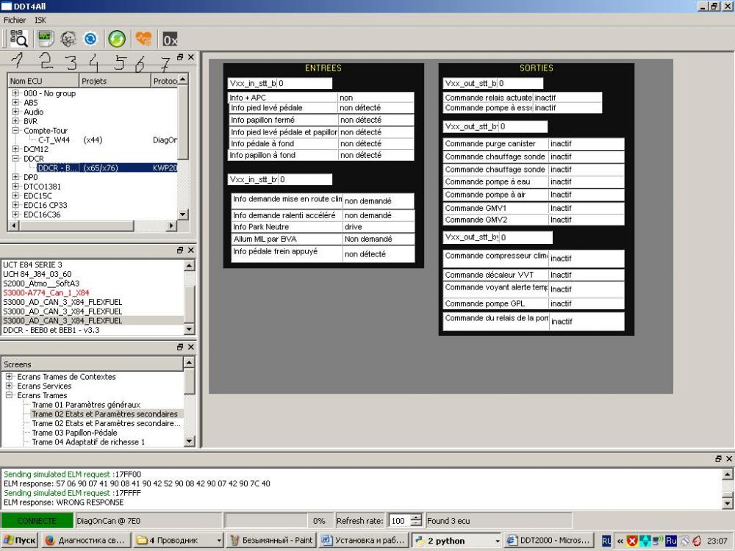Viewport: 735px width, 551px height.
Task: Open Trame 03 Papillon-Pédale screen
Action: coord(74,433)
